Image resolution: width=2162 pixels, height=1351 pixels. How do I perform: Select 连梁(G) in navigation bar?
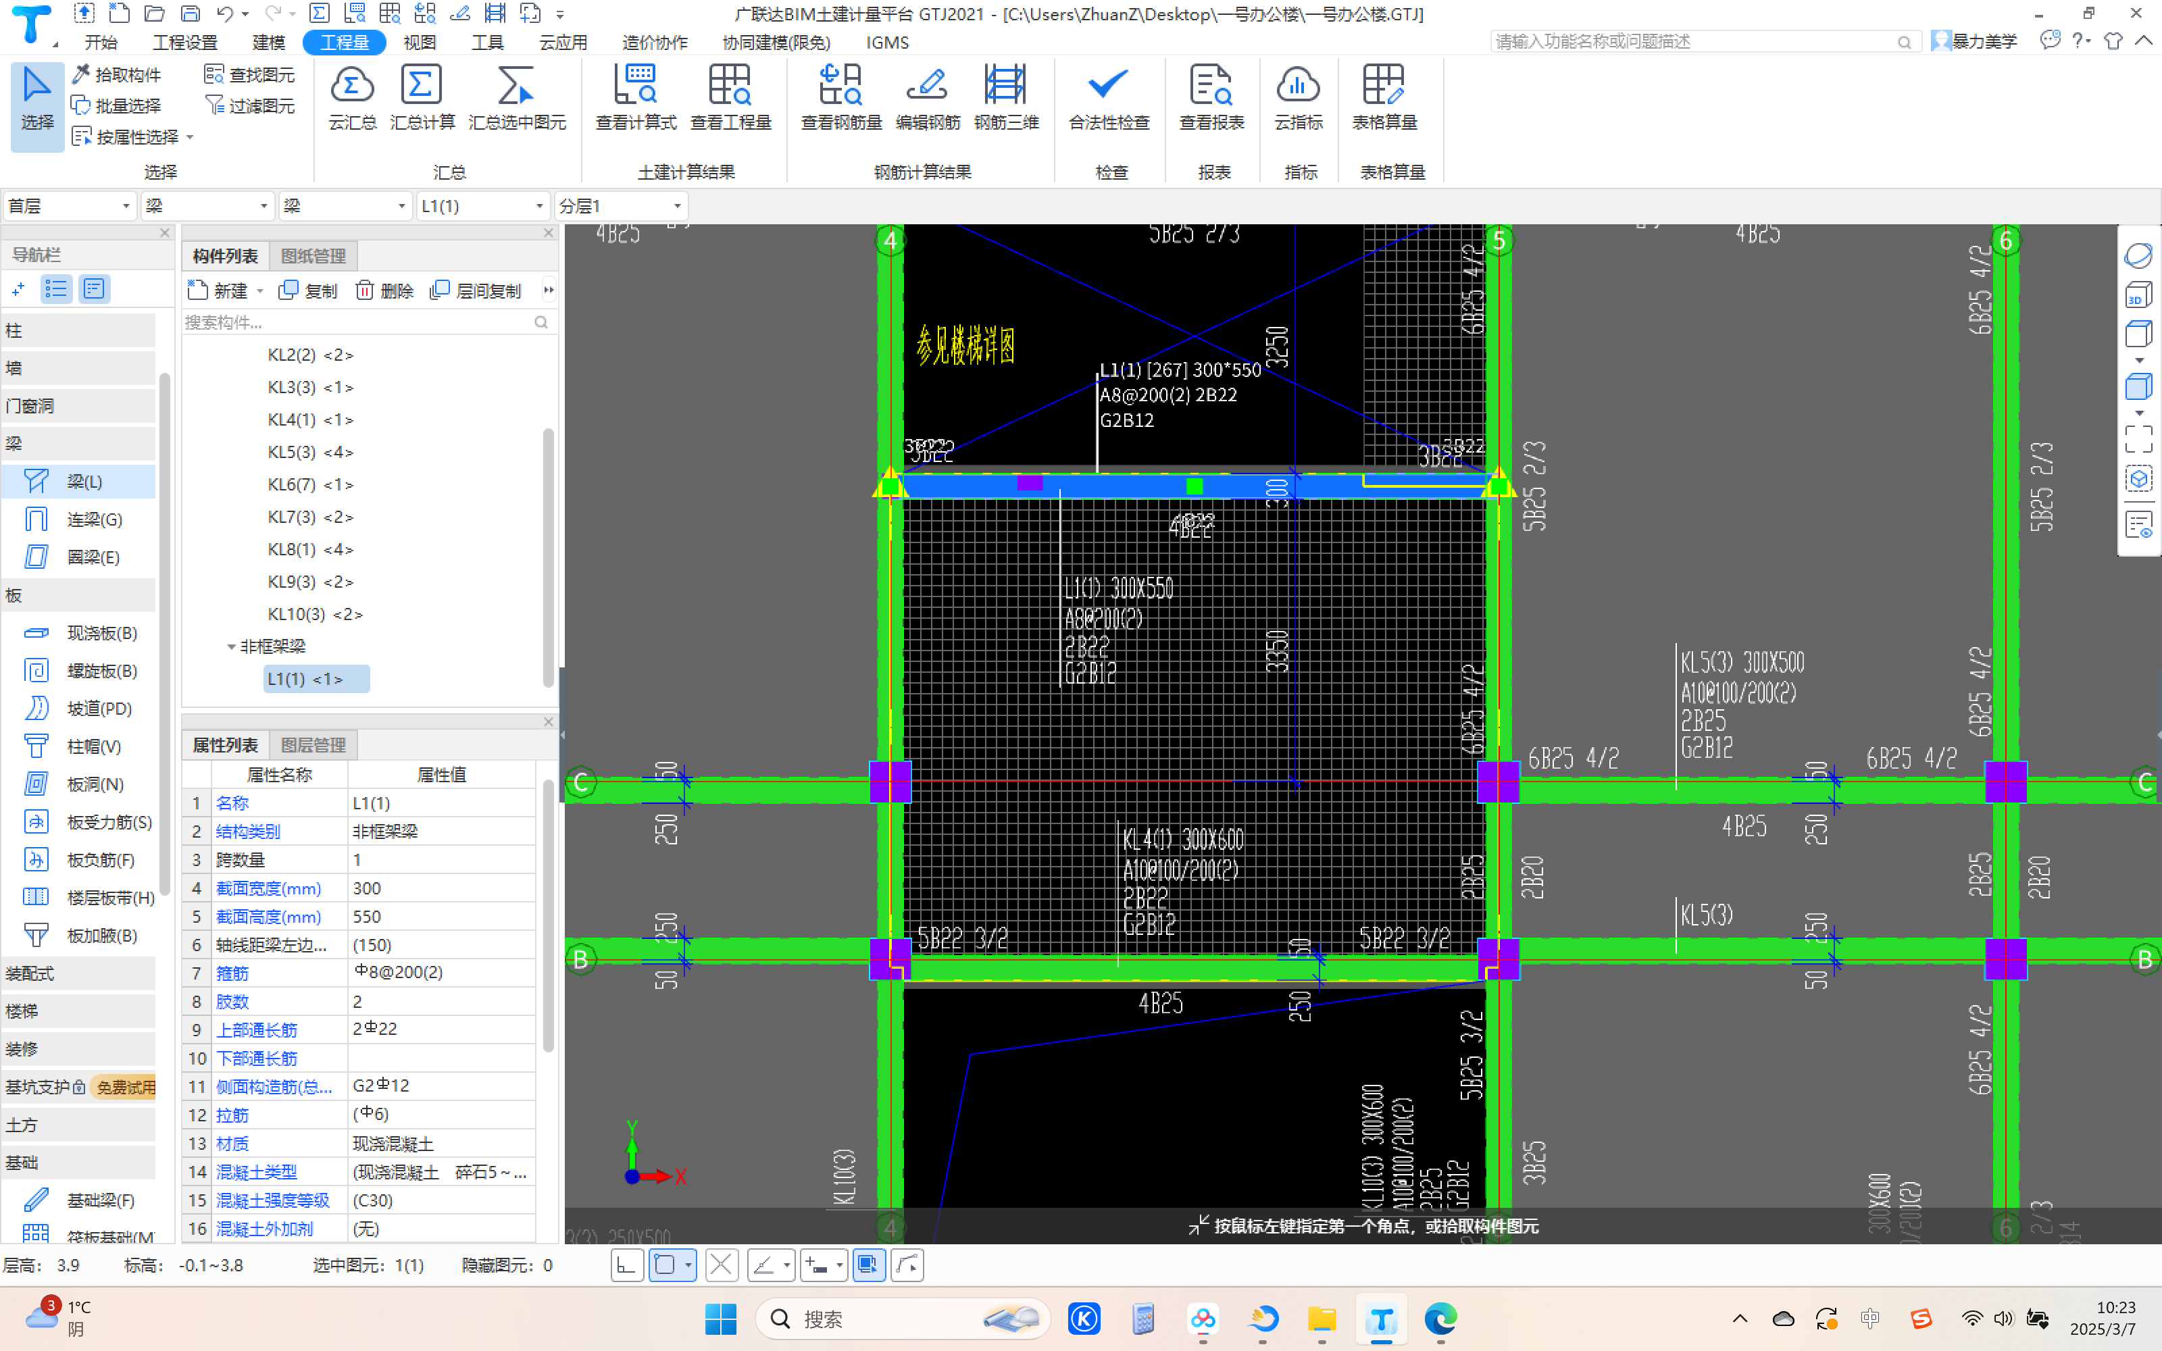click(78, 519)
